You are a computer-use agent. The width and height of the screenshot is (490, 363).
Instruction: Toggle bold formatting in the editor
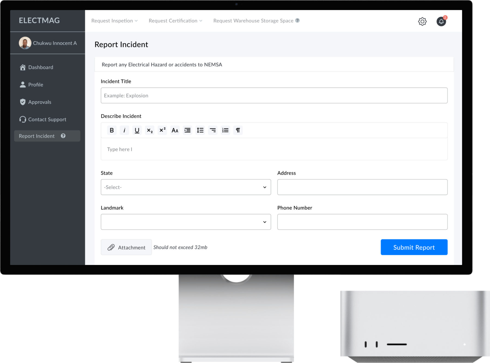click(x=112, y=130)
